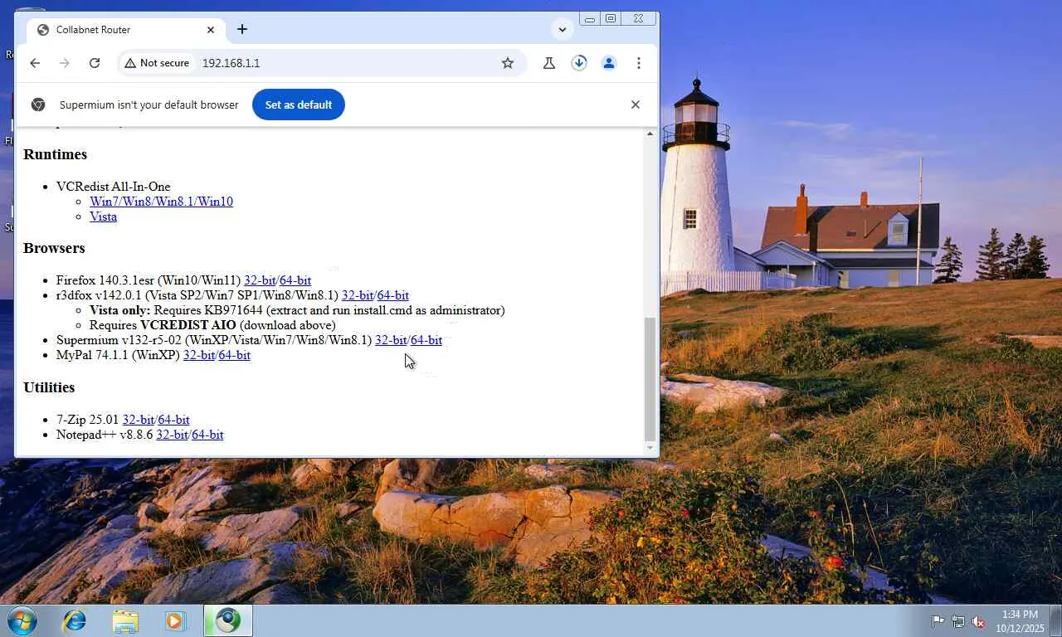Click the page scrollbar down arrow
The height and width of the screenshot is (637, 1062).
pyautogui.click(x=650, y=449)
